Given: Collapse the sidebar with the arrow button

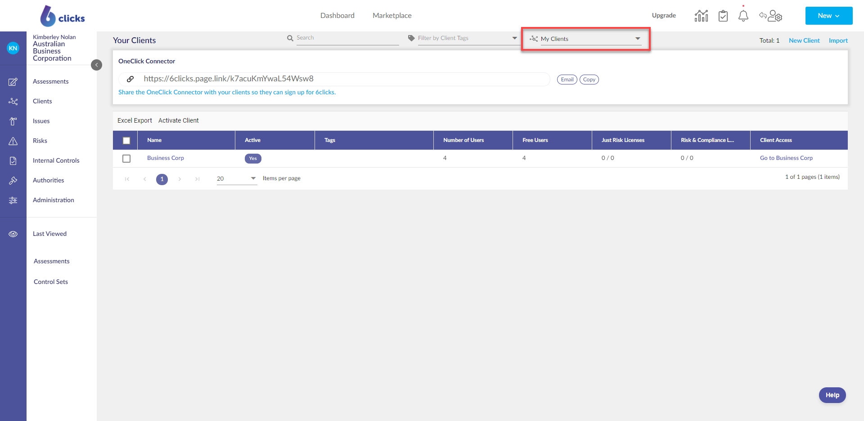Looking at the screenshot, I should click(x=96, y=65).
